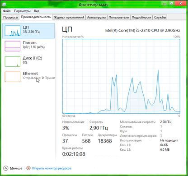The image size is (188, 176).
Task: Click the main CPU usage graph
Action: [121, 76]
